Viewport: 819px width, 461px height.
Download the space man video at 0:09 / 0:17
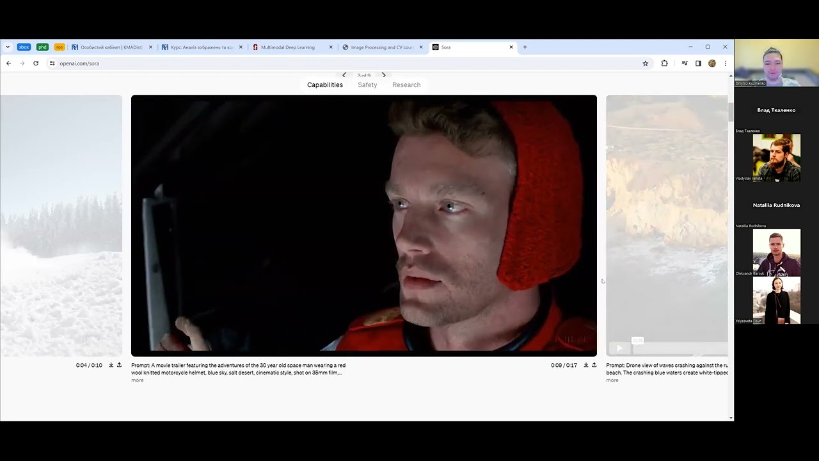[585, 365]
